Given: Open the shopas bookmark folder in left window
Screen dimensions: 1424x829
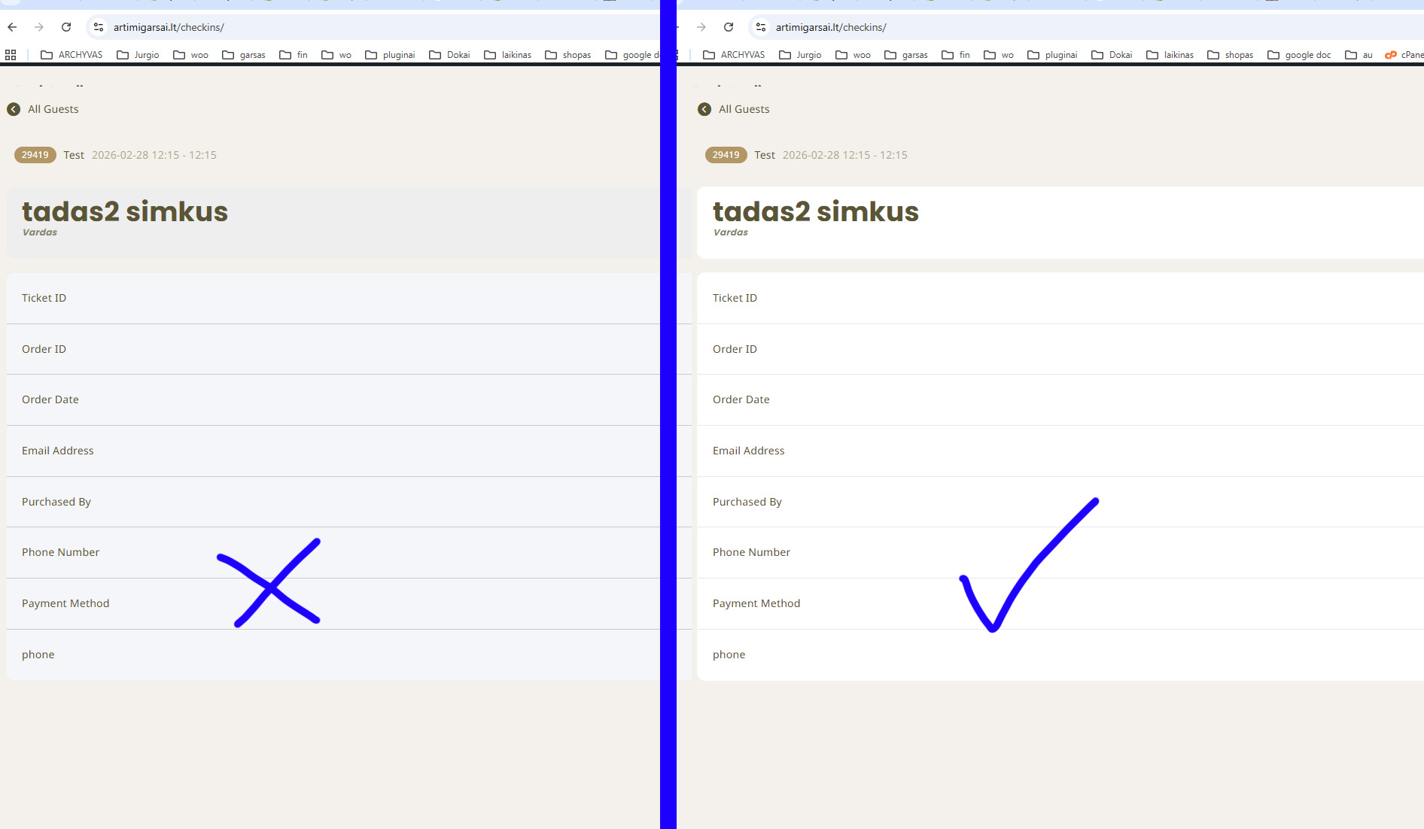Looking at the screenshot, I should click(x=568, y=55).
